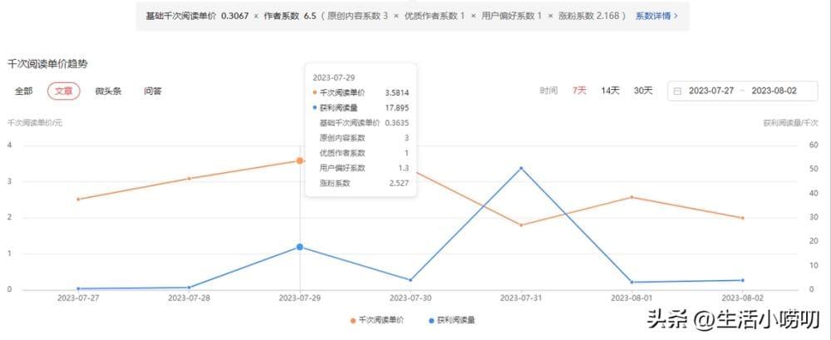831x340 pixels.
Task: Select the 文章 tab
Action: pyautogui.click(x=64, y=91)
